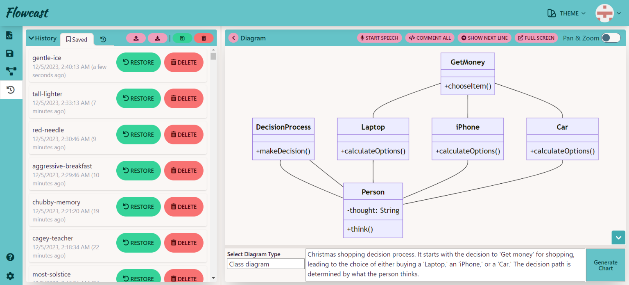The width and height of the screenshot is (629, 285).
Task: Restore the gentle-ice history entry
Action: point(138,62)
